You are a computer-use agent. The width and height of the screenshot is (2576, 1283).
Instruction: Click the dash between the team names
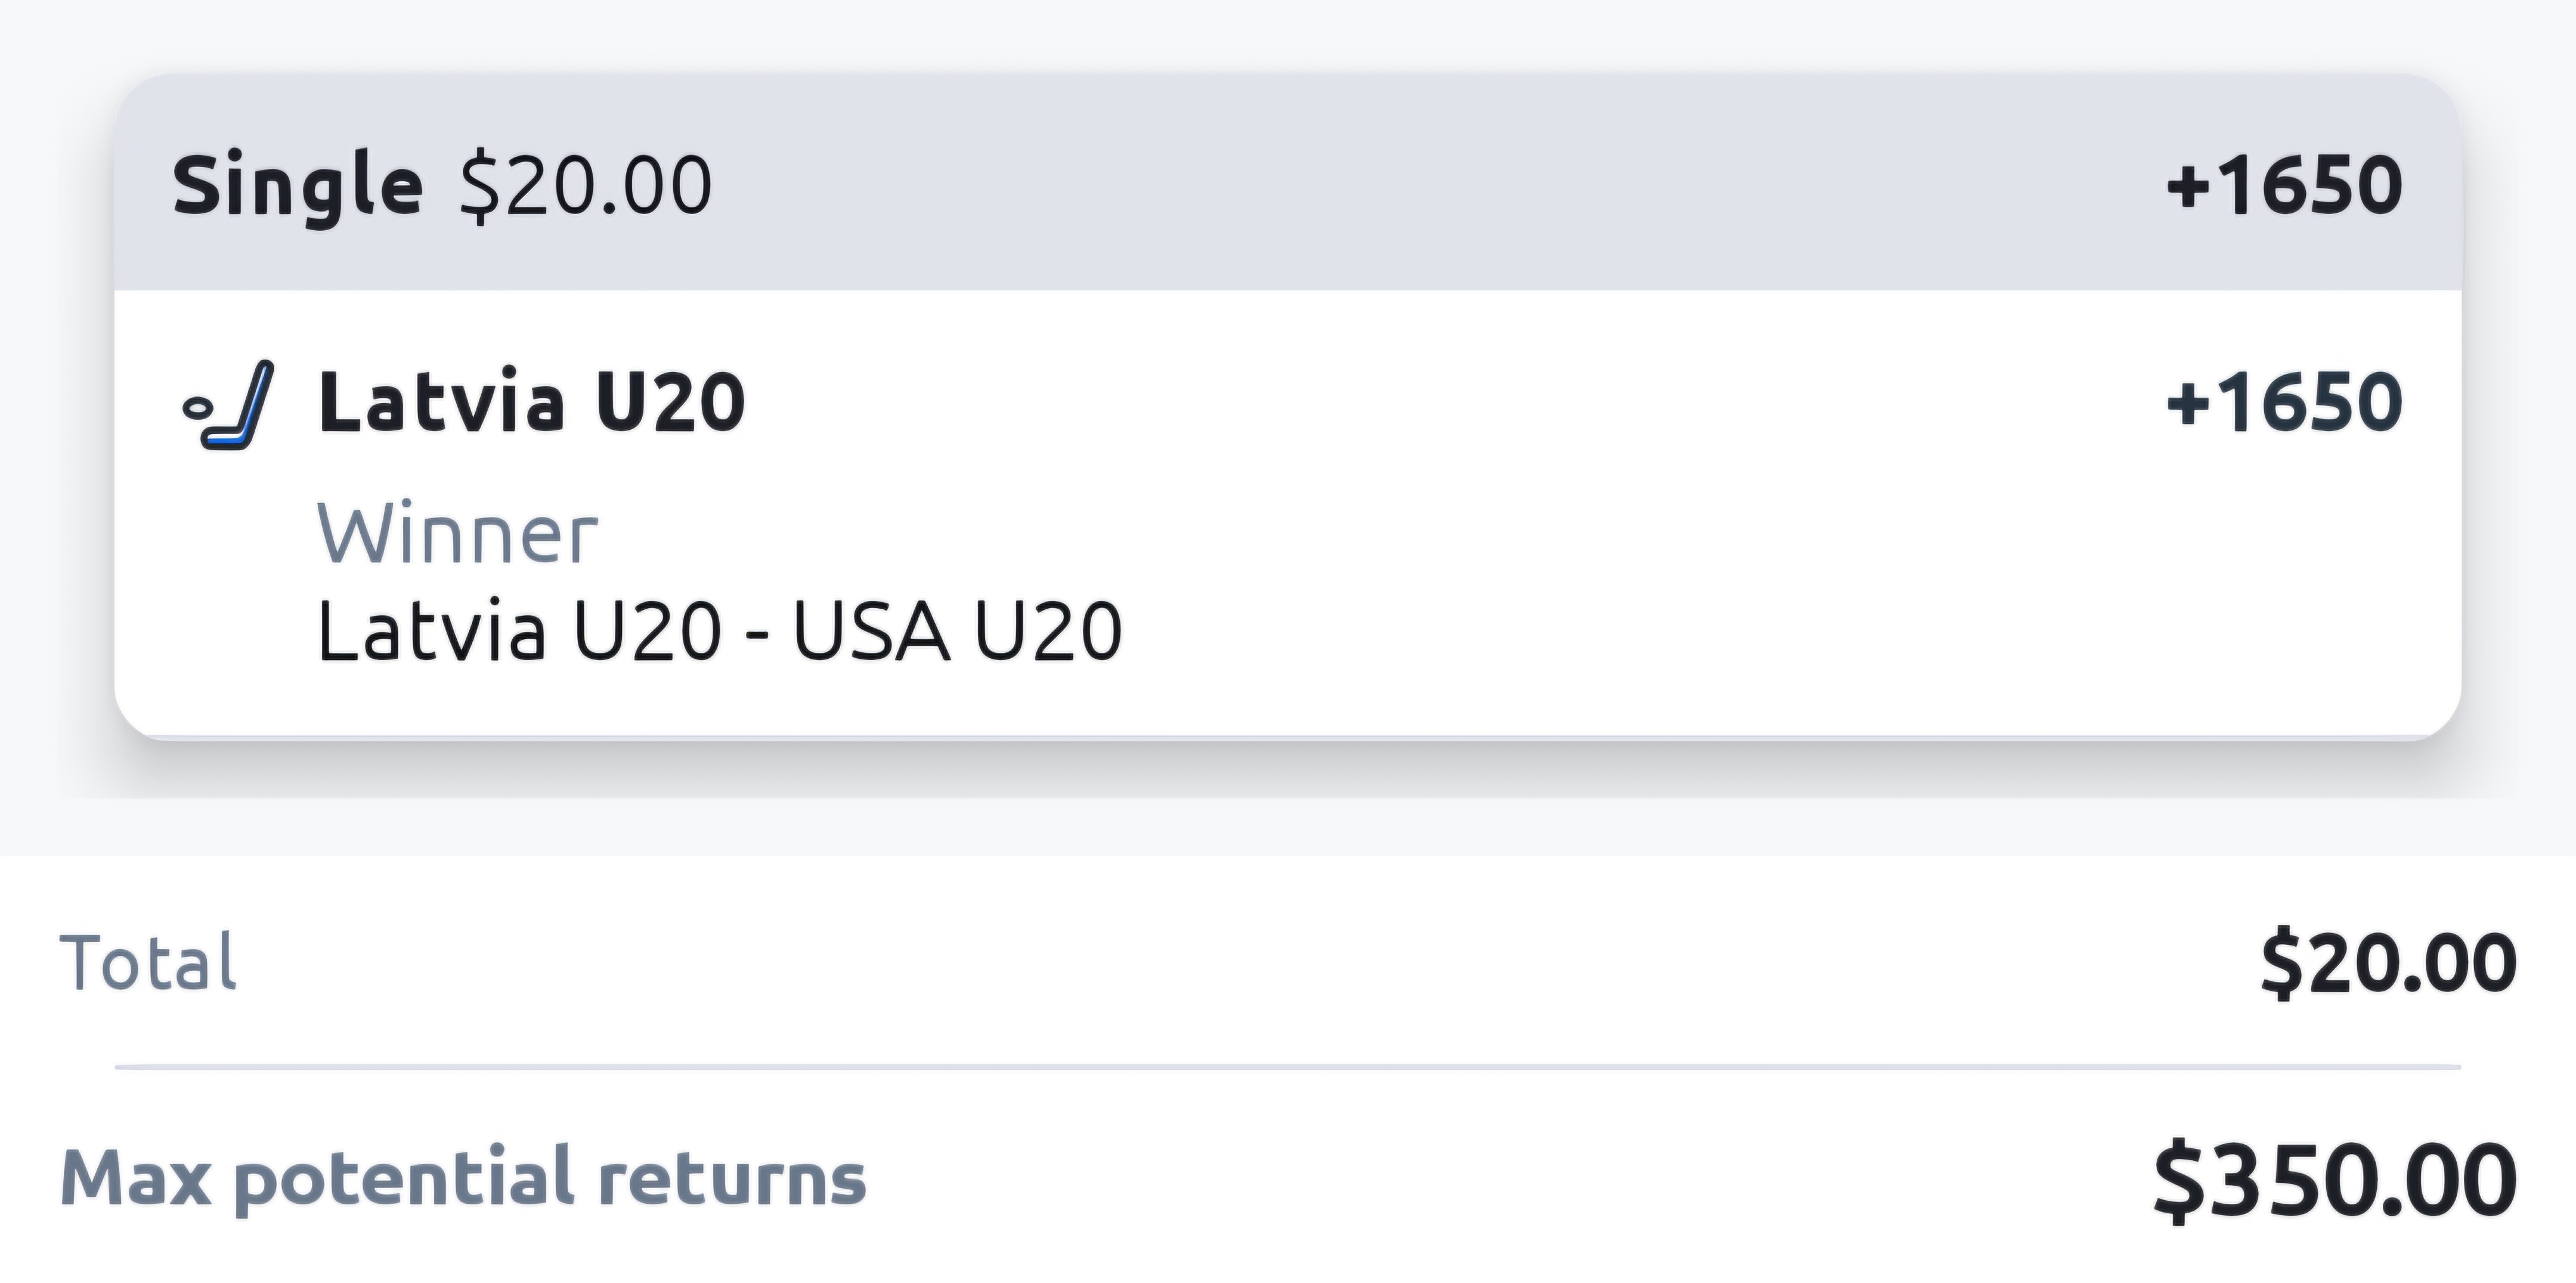point(757,634)
